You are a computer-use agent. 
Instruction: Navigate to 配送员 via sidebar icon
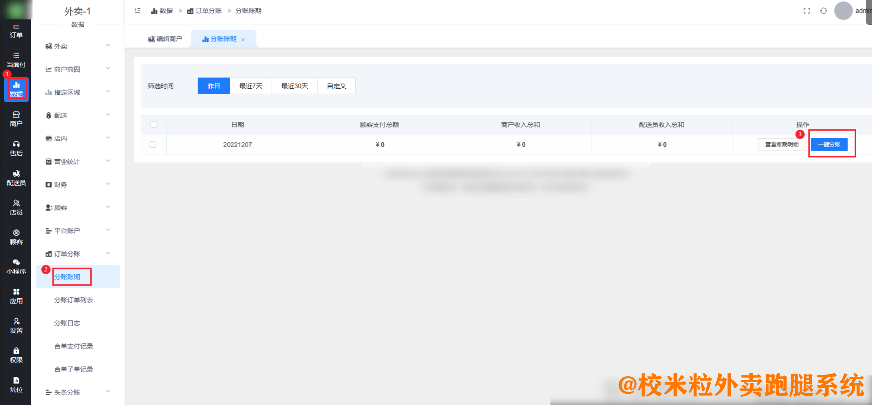click(16, 177)
